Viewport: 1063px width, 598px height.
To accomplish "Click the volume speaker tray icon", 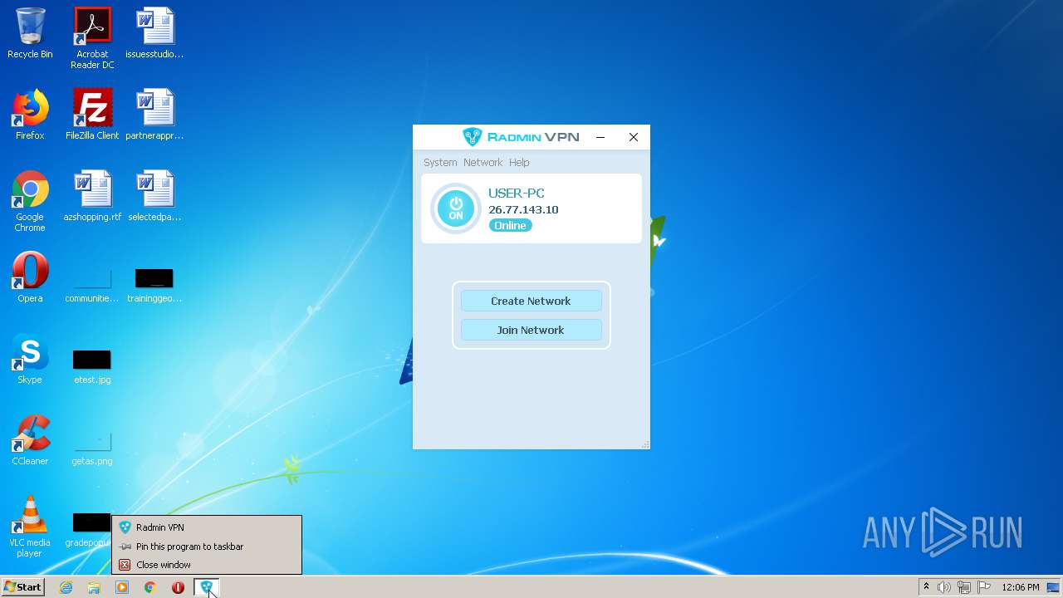I will (x=943, y=587).
